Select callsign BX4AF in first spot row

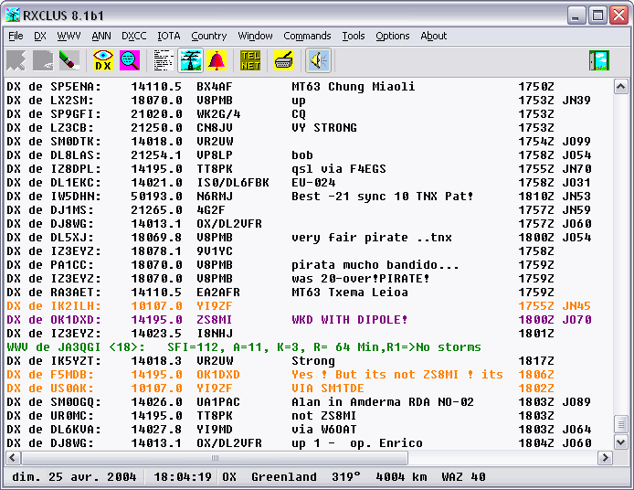pyautogui.click(x=215, y=87)
